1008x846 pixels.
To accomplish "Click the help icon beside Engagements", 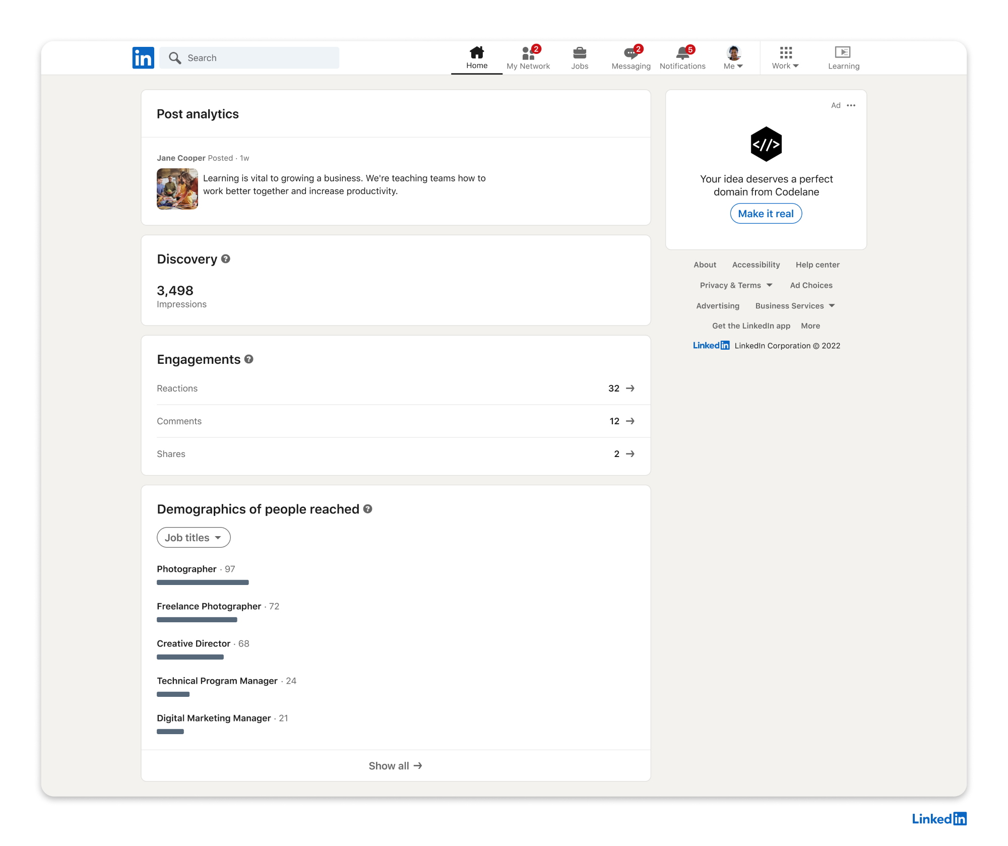I will pyautogui.click(x=249, y=359).
